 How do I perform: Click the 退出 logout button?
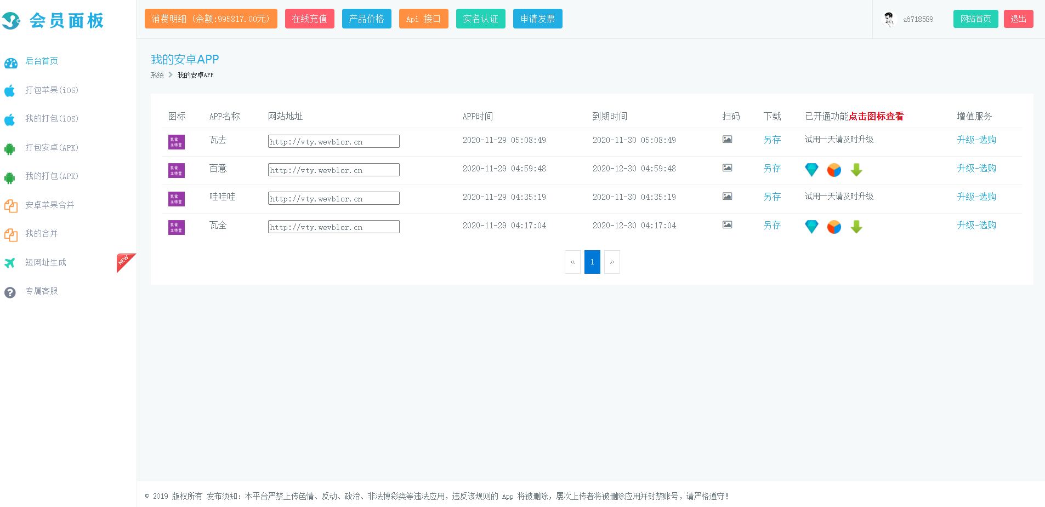tap(1019, 19)
